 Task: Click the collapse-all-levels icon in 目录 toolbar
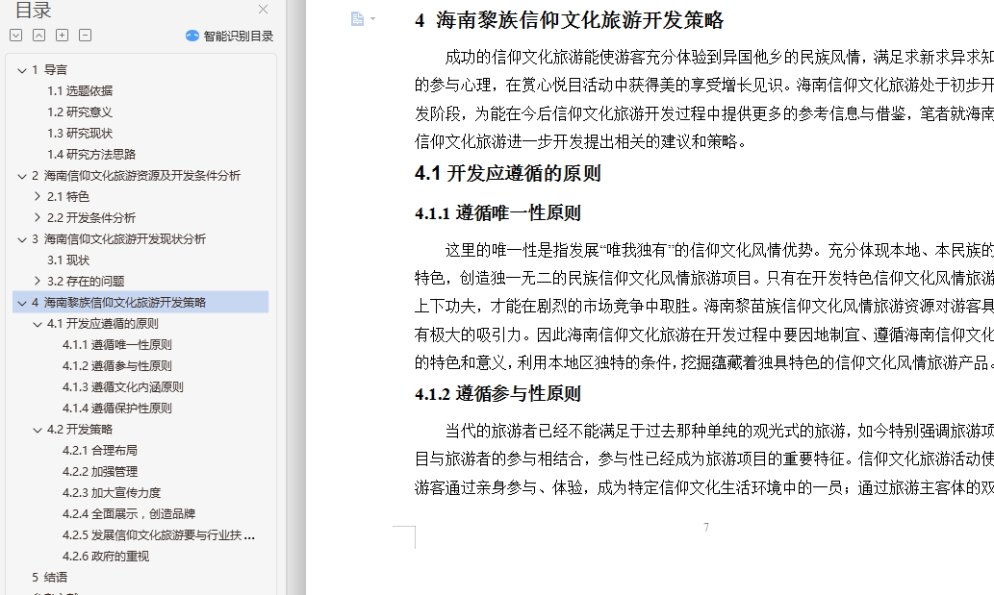39,36
